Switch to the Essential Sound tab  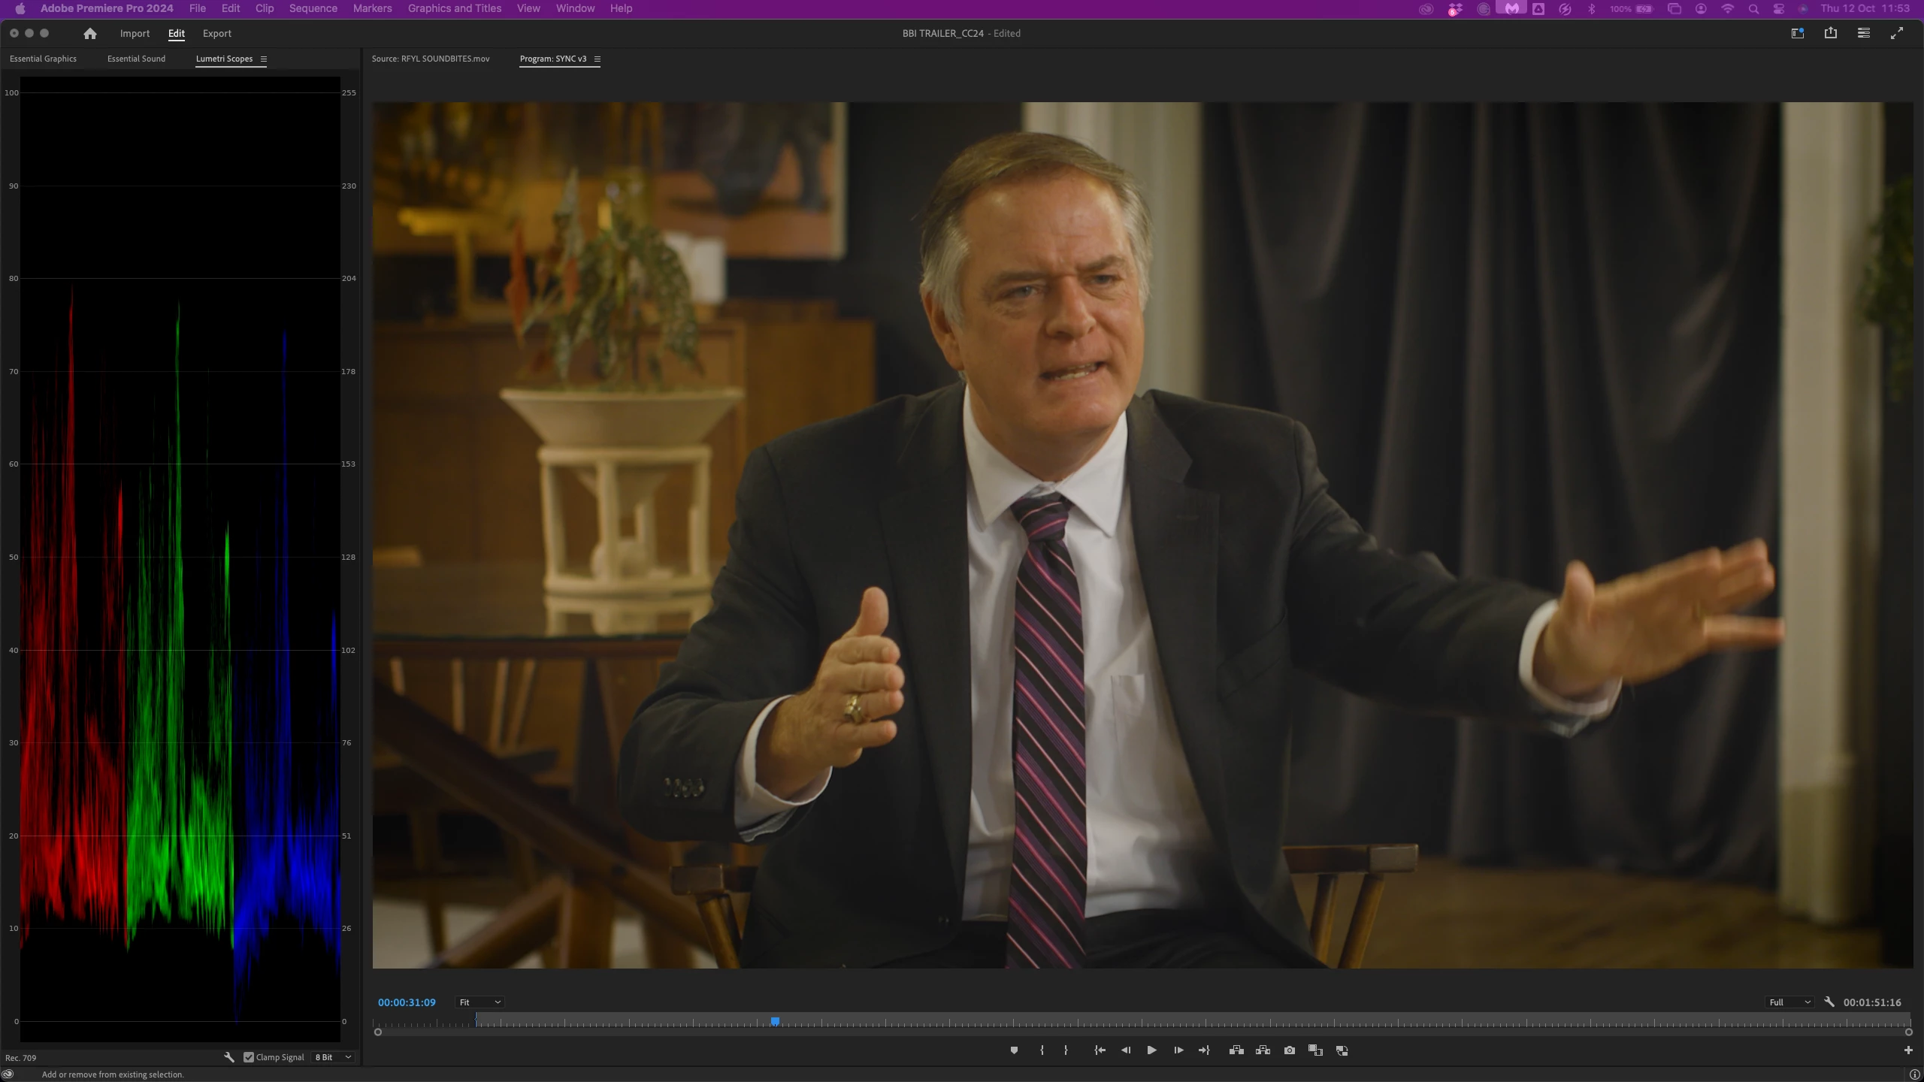(x=136, y=59)
